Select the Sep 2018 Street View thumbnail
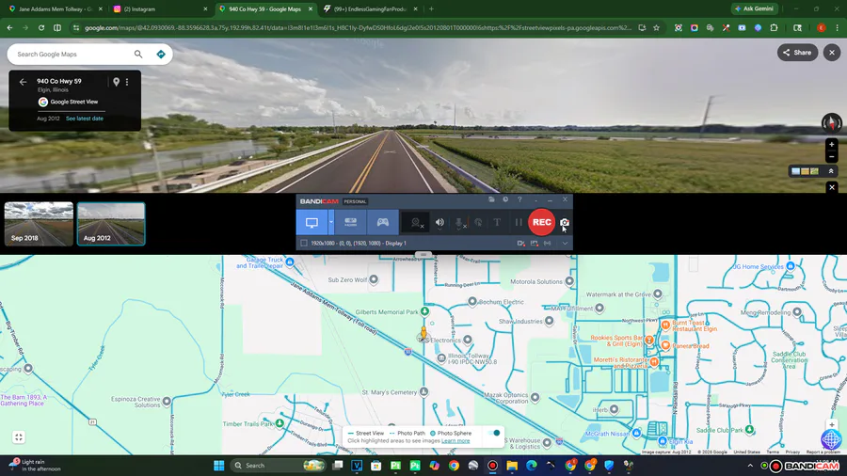 point(39,224)
